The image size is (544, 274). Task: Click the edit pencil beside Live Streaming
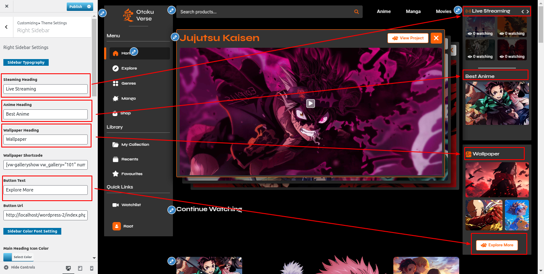458,10
